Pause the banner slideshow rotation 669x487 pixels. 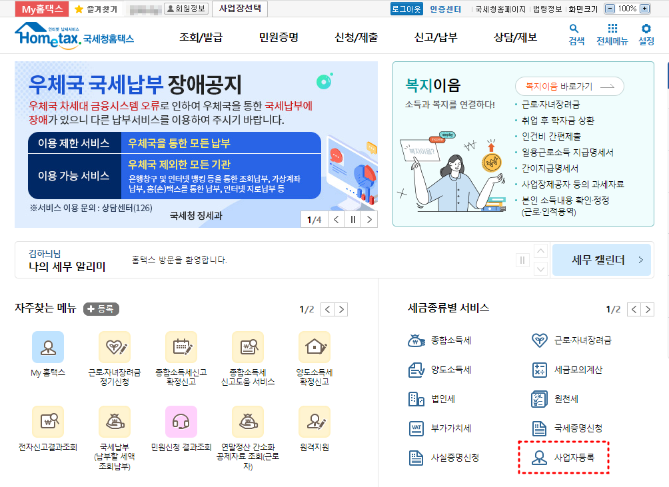(x=352, y=219)
